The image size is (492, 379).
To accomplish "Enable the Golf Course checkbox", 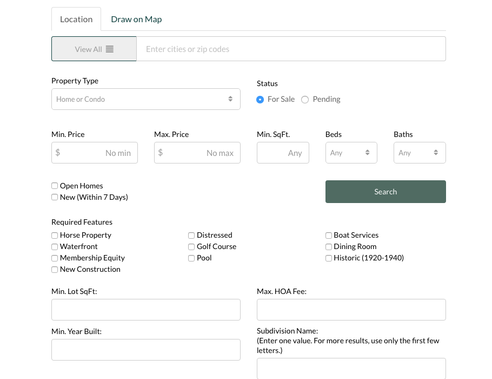I will click(x=191, y=246).
